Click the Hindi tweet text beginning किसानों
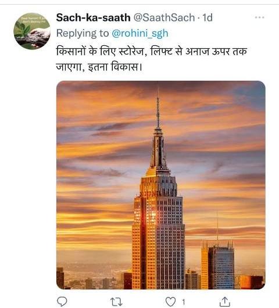 point(151,59)
